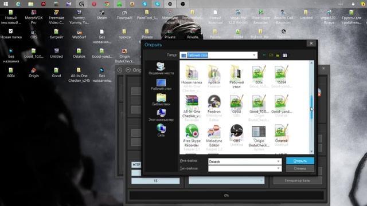Go back using the dialog's green arrow icon
This screenshot has width=367, height=206.
click(264, 55)
